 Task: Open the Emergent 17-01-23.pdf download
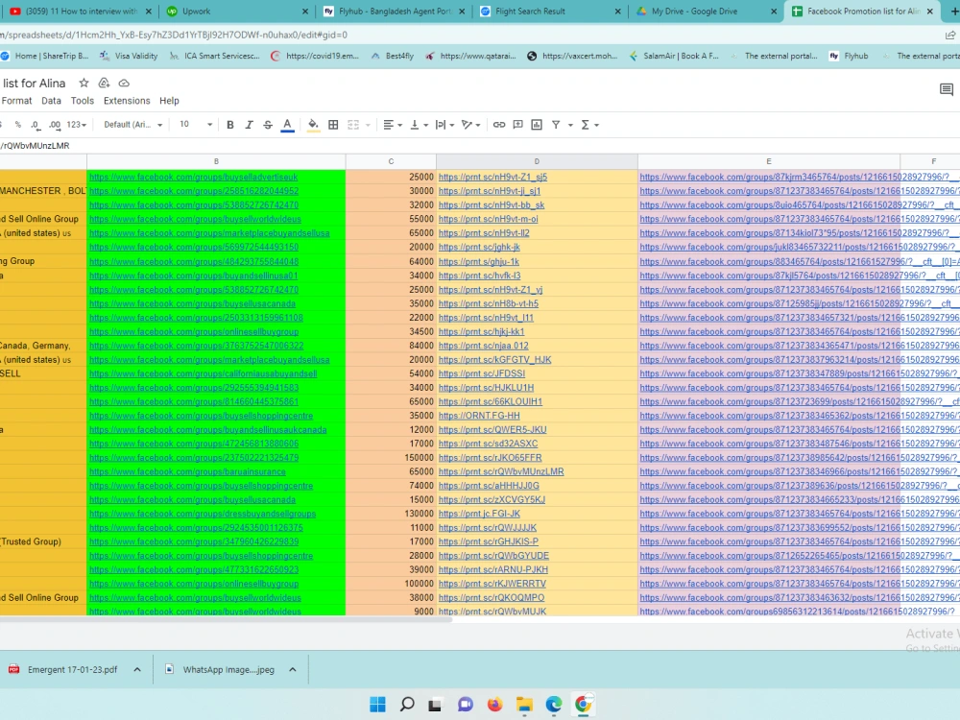[63, 670]
